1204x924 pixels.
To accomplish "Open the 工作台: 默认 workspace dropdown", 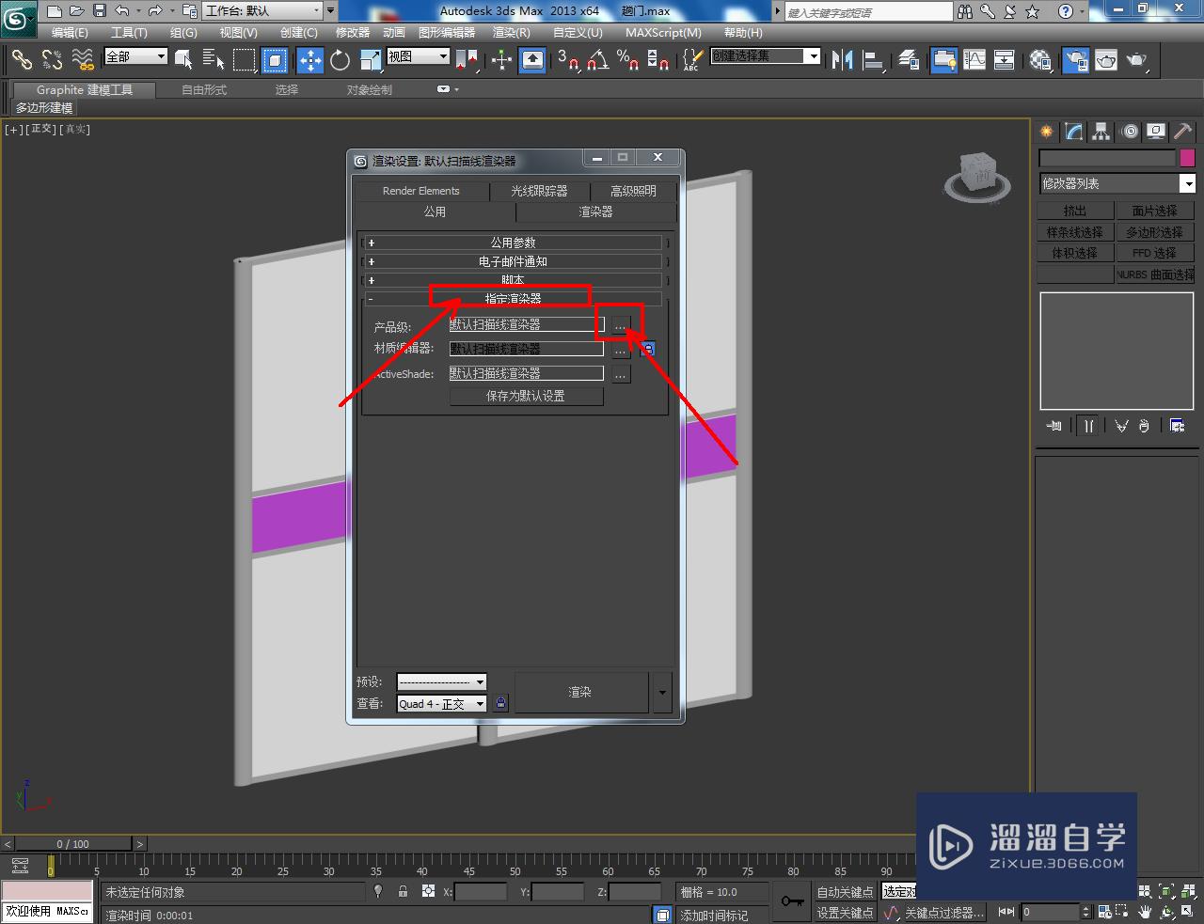I will click(262, 11).
